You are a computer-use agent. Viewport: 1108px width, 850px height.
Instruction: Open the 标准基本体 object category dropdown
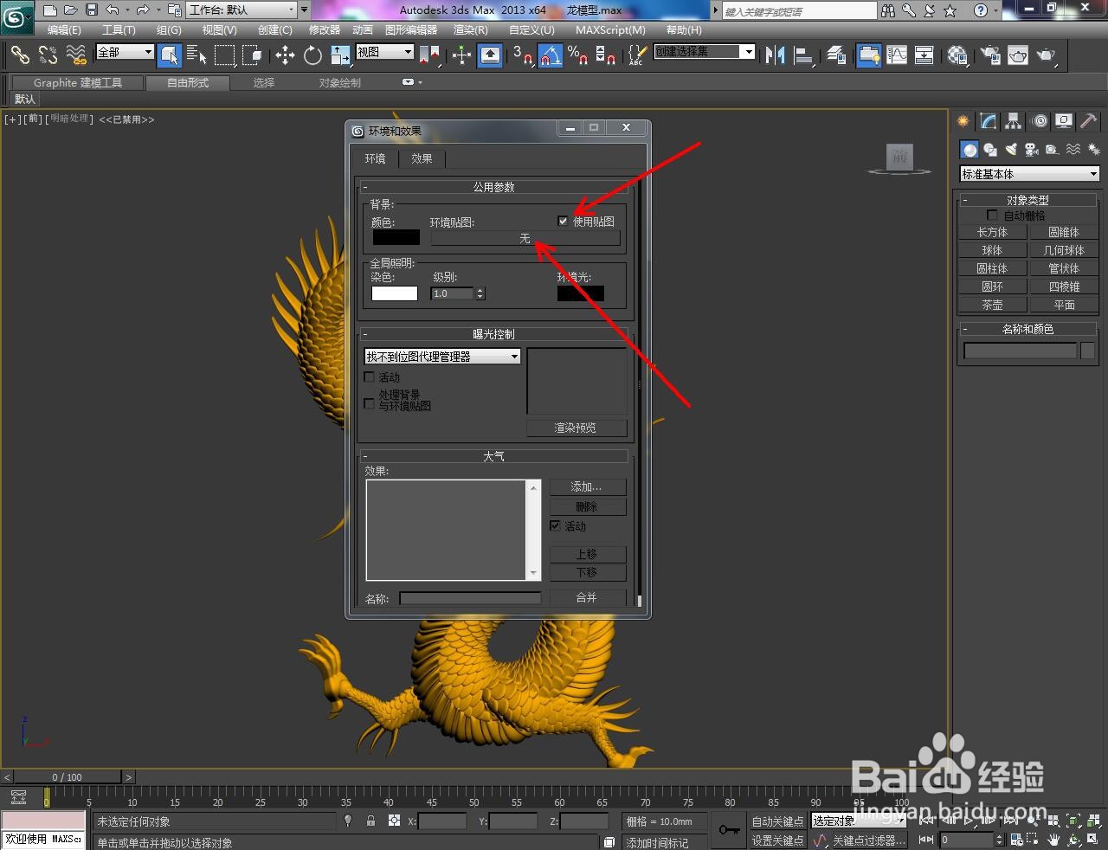click(x=1029, y=174)
